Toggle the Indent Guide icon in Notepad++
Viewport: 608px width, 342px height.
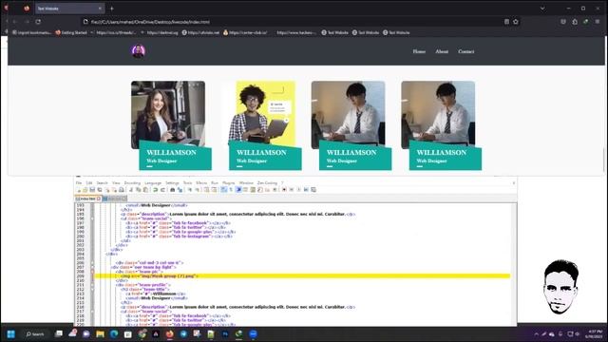tap(238, 190)
